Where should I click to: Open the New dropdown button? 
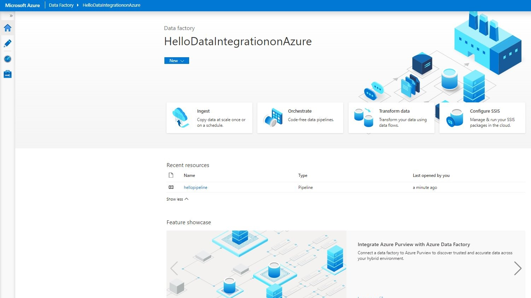pos(176,61)
